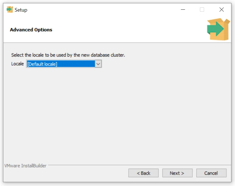Click the Locale label
Screen dimensions: 235x186
point(17,64)
